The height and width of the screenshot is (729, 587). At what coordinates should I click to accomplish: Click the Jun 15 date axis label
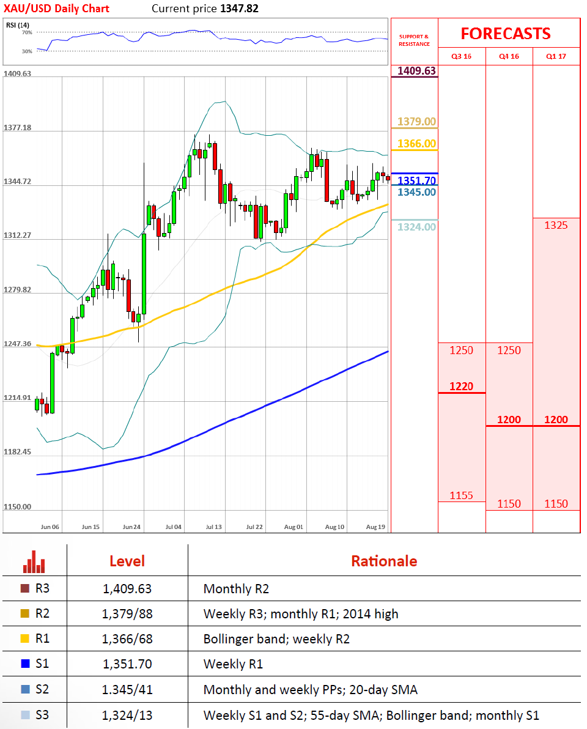coord(90,527)
